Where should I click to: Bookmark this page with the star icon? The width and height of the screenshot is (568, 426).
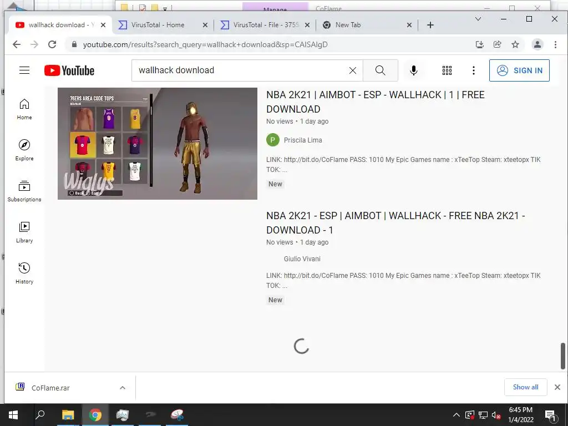515,44
